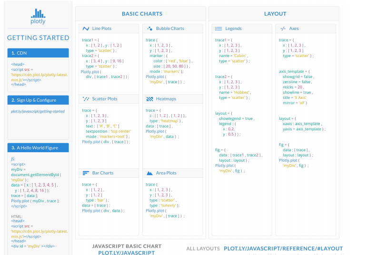Viewport: 366px width, 255px height.
Task: Open the plot.ly/javascript/getting-started link
Action: pyautogui.click(x=38, y=111)
